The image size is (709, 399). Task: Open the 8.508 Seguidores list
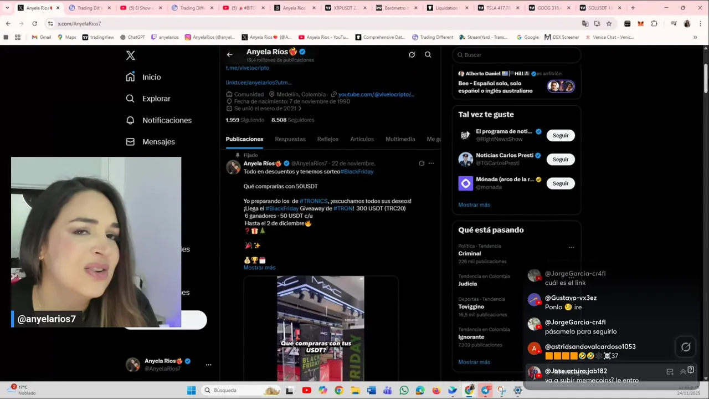292,120
